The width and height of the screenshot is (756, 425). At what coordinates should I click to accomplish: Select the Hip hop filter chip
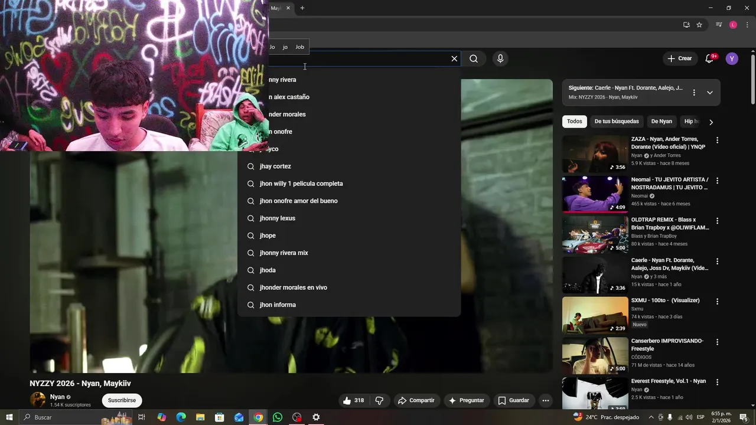pos(691,122)
